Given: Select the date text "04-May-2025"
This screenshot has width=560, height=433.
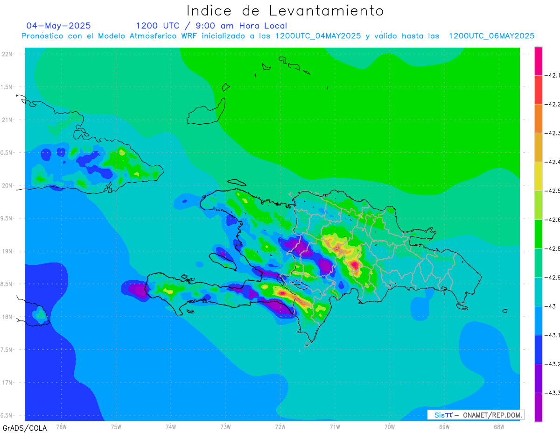Looking at the screenshot, I should pos(59,26).
